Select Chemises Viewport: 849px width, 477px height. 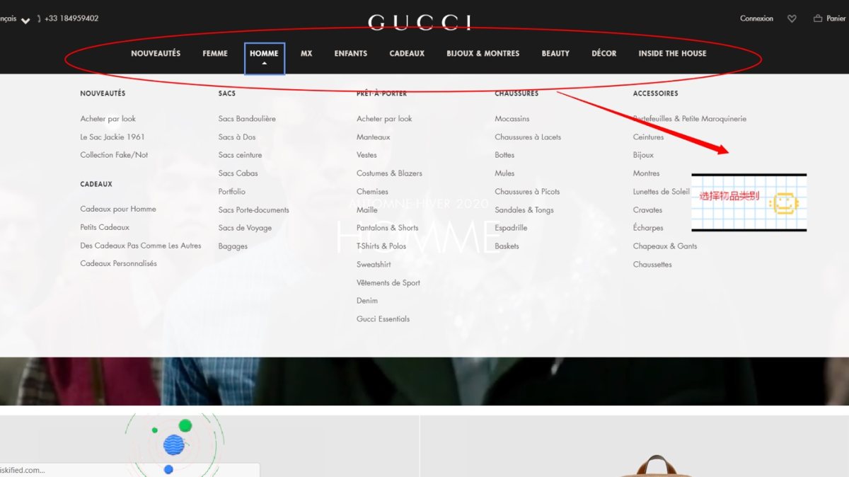pos(372,191)
